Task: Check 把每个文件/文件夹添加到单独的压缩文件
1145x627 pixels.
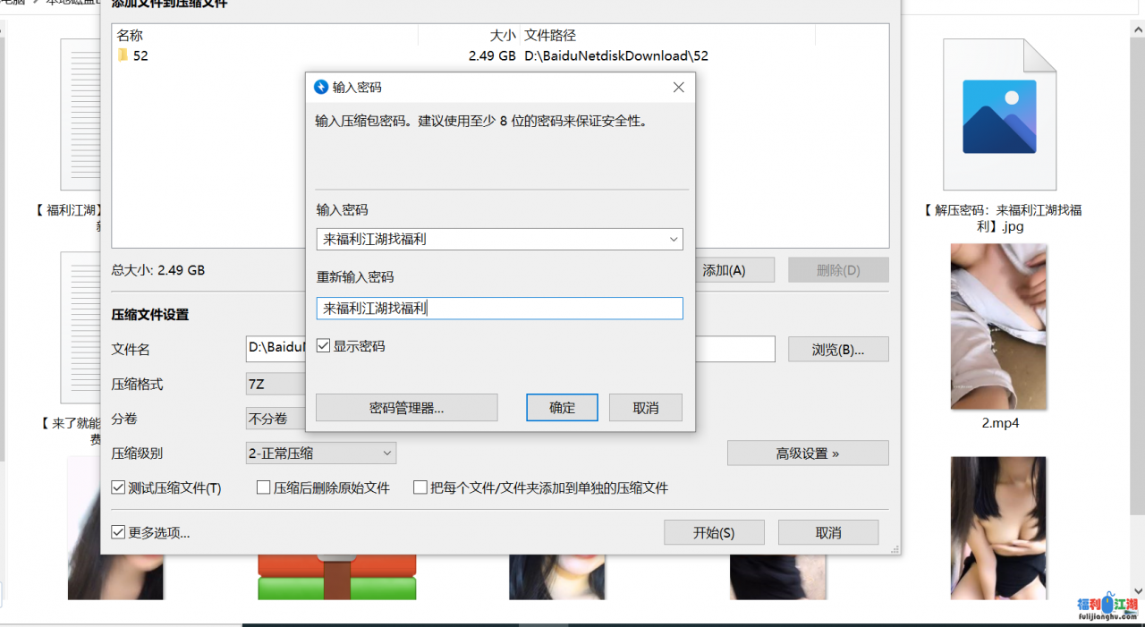Action: pos(420,487)
